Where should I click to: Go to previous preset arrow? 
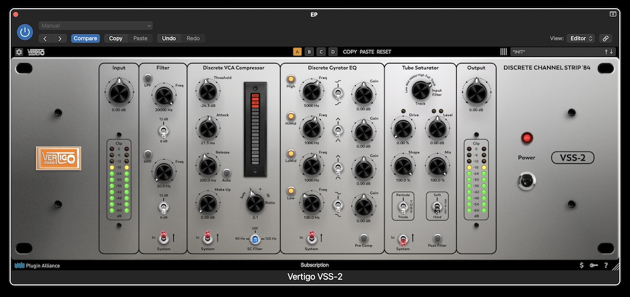point(45,39)
